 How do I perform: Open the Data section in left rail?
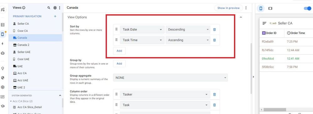(x=3, y=25)
